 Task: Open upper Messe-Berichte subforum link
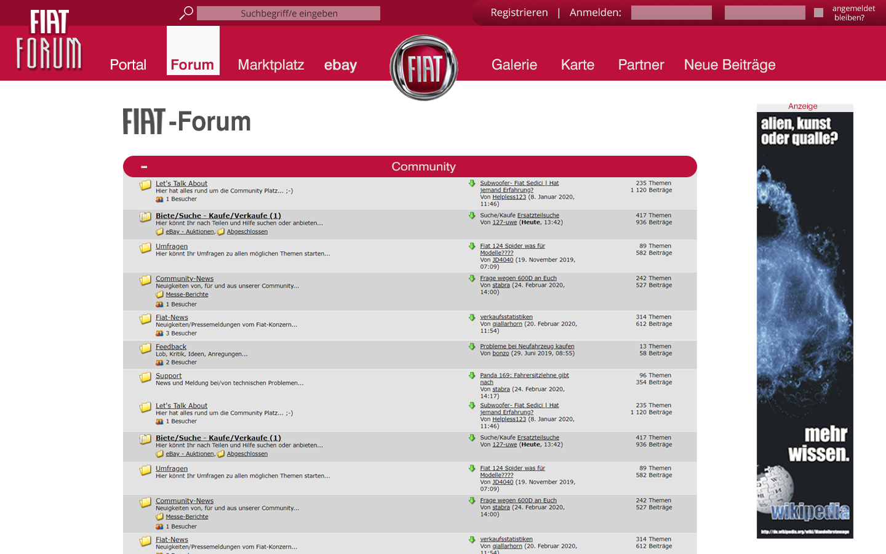[187, 295]
